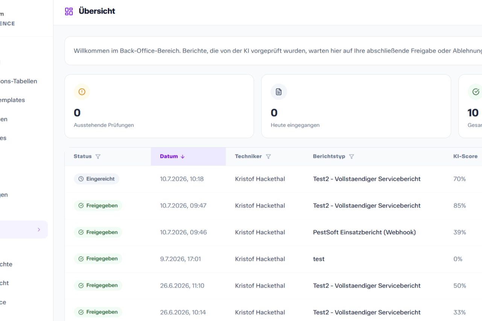Open Test2 - Vollstaendiger Servicebericht with 85% score
Screen dimensions: 482x321
367,206
